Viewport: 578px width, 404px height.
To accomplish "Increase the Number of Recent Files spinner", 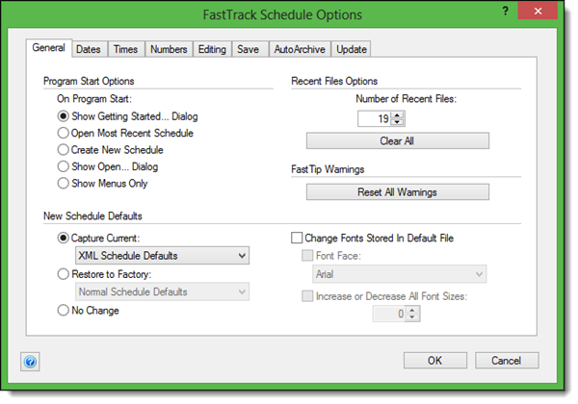I will pyautogui.click(x=398, y=114).
